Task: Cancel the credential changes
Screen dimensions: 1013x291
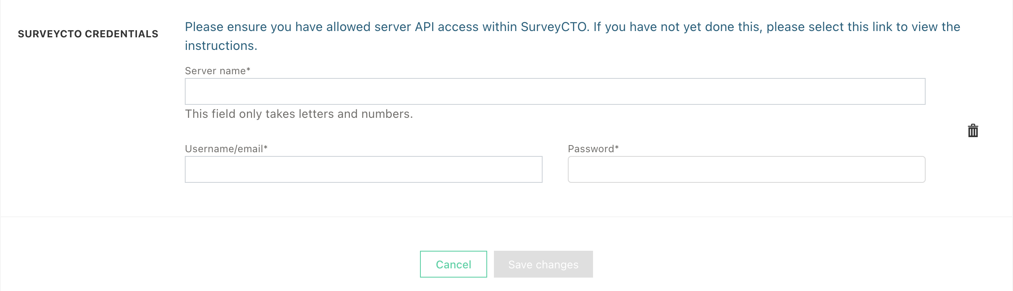Action: [453, 264]
